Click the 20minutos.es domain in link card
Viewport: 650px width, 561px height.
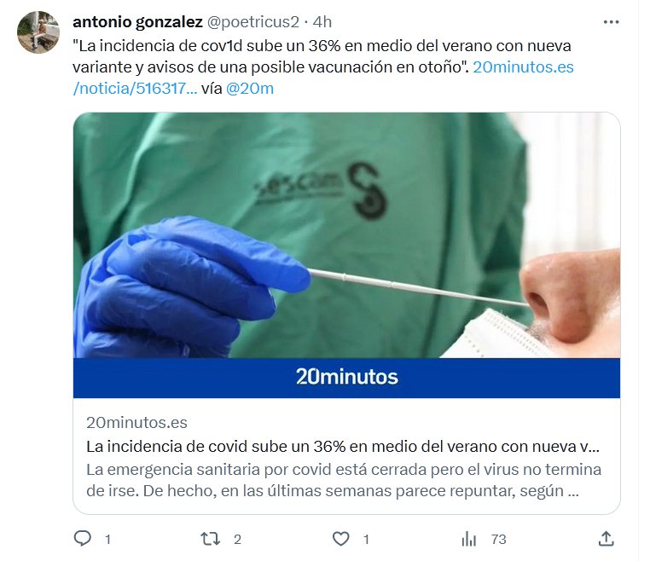136,423
